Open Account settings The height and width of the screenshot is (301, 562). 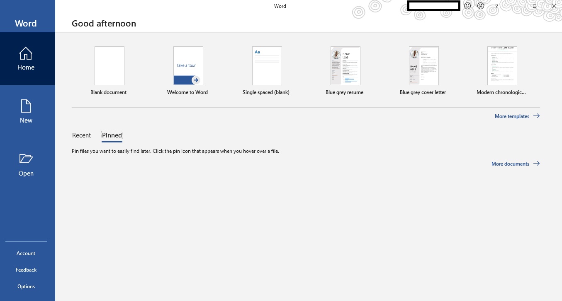(x=26, y=253)
